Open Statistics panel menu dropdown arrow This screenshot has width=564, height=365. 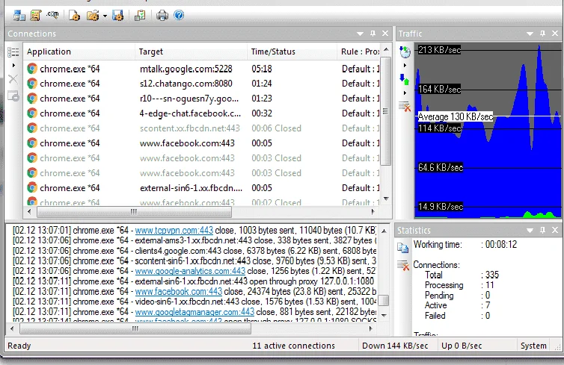tap(530, 231)
